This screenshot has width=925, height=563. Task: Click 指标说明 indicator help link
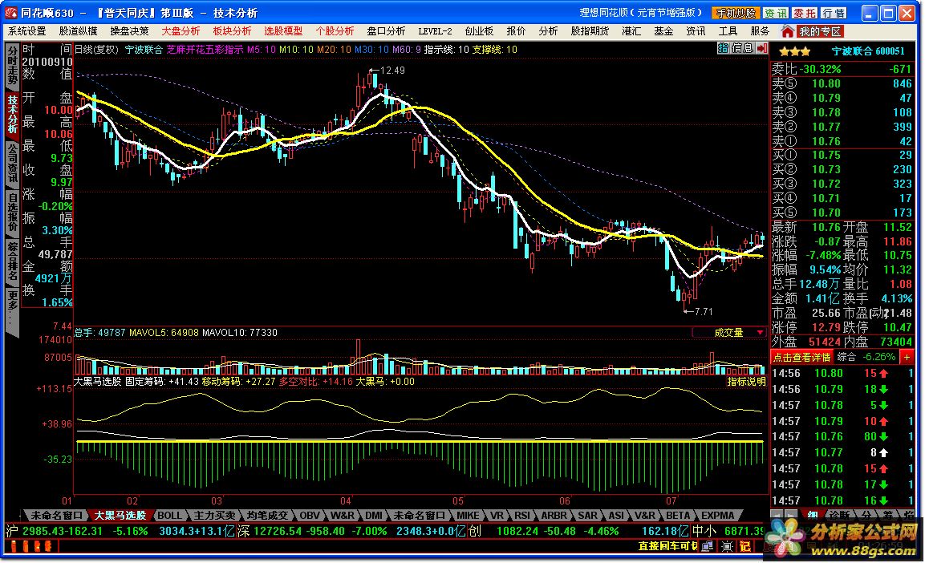(746, 382)
